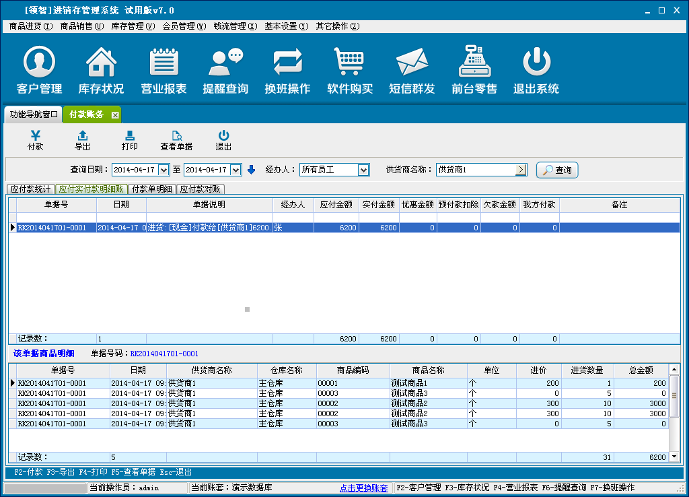Click the 导出 export toolbar button
This screenshot has width=689, height=497.
tap(82, 140)
